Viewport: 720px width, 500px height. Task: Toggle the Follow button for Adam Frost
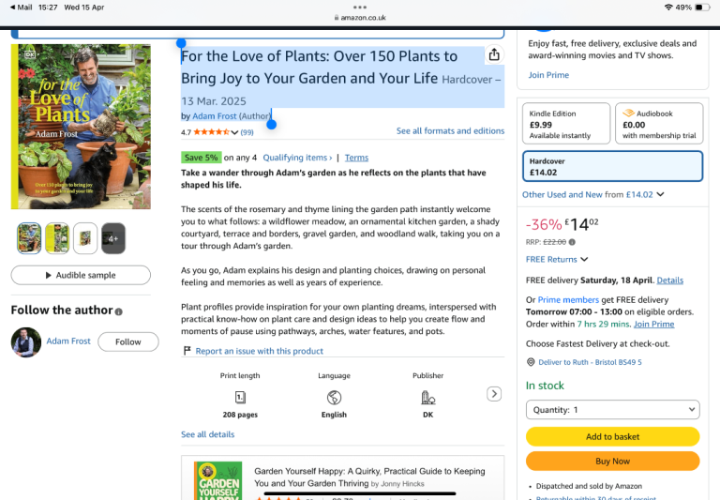pyautogui.click(x=128, y=342)
